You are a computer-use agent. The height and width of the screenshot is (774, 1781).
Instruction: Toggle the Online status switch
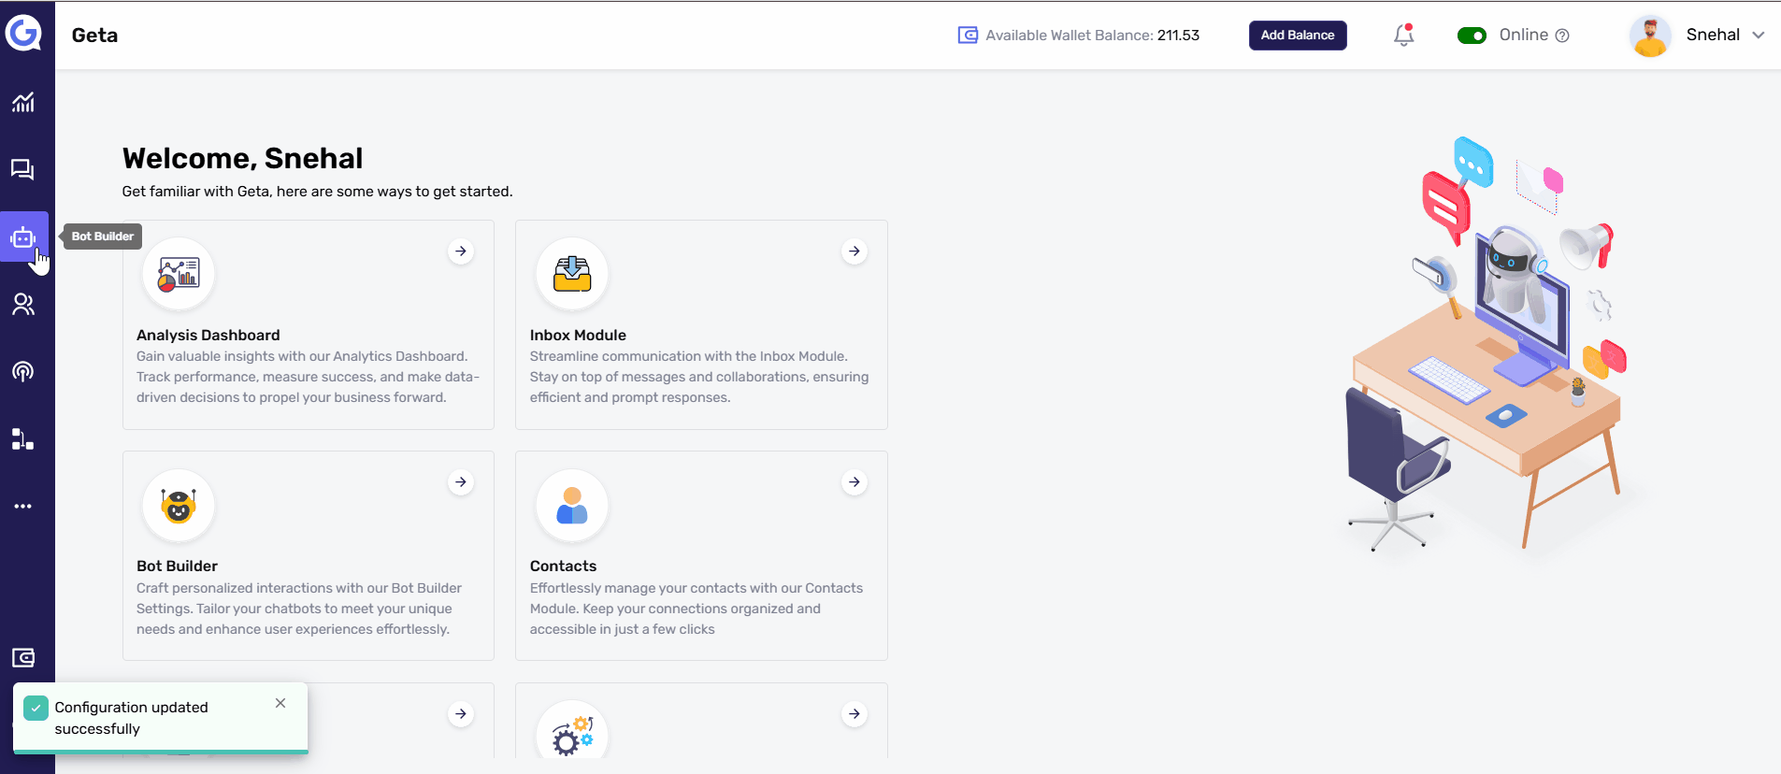click(1472, 36)
